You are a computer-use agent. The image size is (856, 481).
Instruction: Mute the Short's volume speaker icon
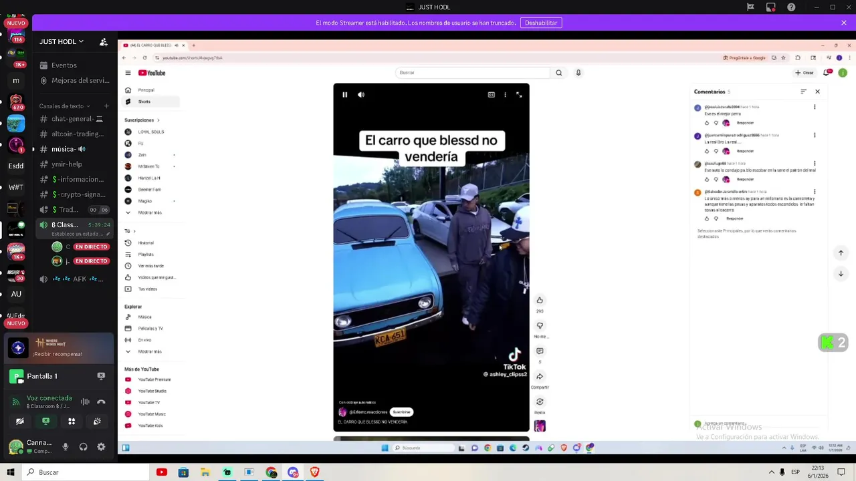click(361, 95)
